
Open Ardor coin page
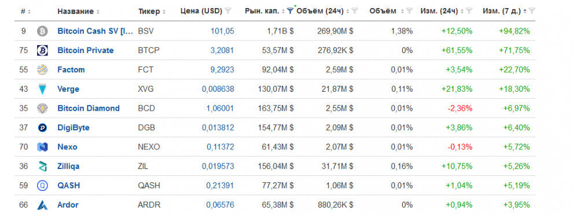tap(68, 205)
